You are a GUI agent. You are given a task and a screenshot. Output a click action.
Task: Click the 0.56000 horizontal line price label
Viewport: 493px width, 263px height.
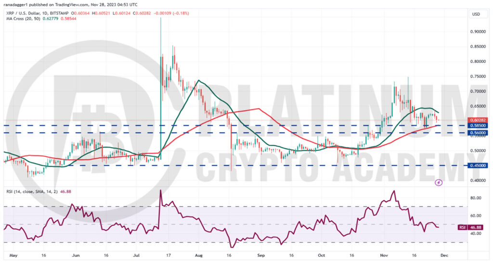(478, 133)
